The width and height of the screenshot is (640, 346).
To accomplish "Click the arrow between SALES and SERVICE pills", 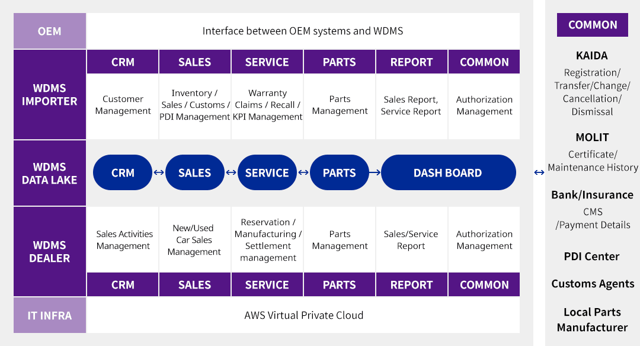I will tap(231, 173).
